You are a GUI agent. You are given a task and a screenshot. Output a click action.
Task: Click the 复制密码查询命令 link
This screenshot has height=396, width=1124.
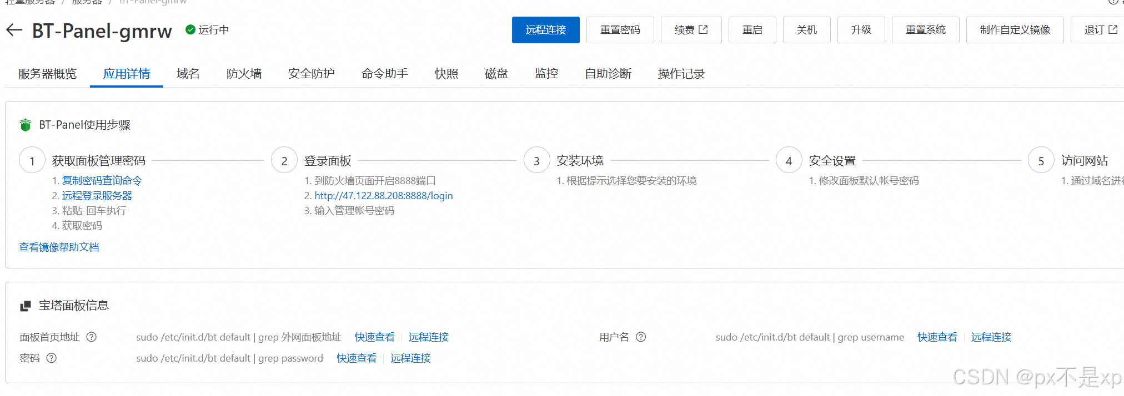[102, 181]
